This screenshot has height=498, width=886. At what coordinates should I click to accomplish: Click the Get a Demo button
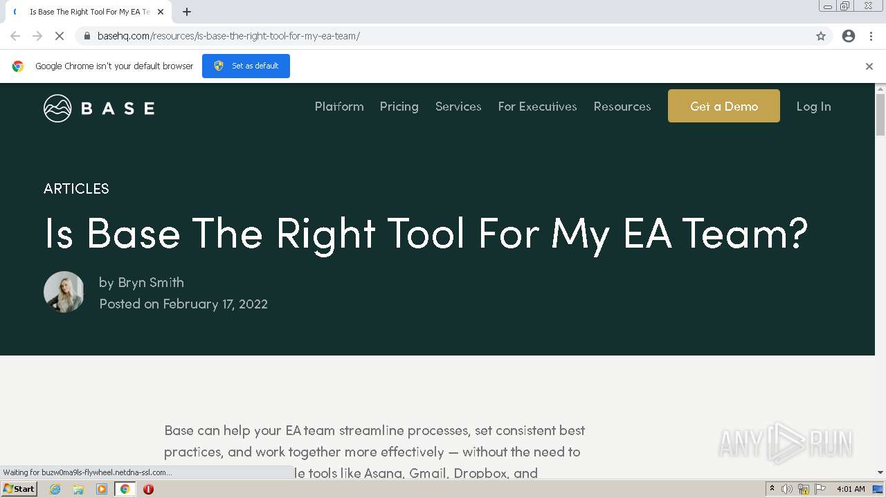click(723, 106)
